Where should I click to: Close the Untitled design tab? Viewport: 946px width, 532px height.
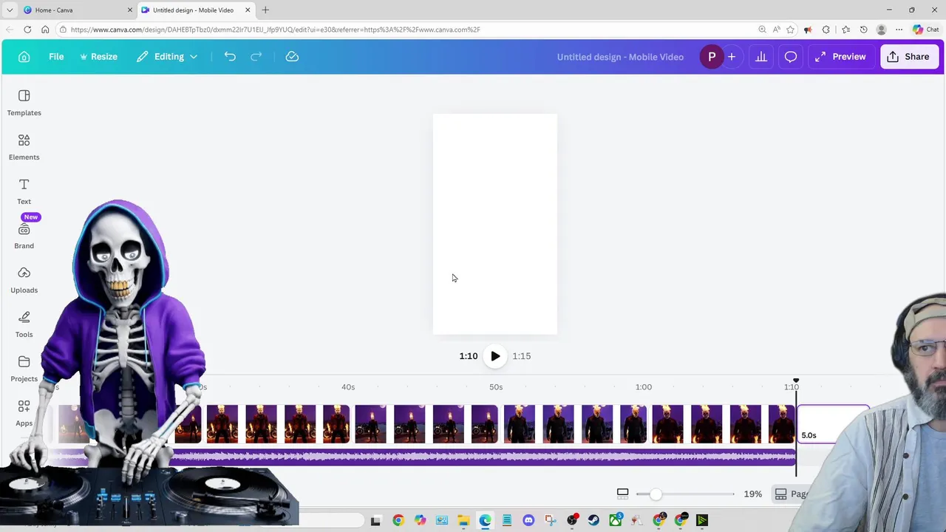pos(248,10)
